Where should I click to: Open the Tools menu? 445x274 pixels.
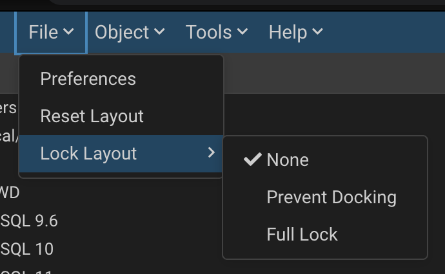click(209, 32)
